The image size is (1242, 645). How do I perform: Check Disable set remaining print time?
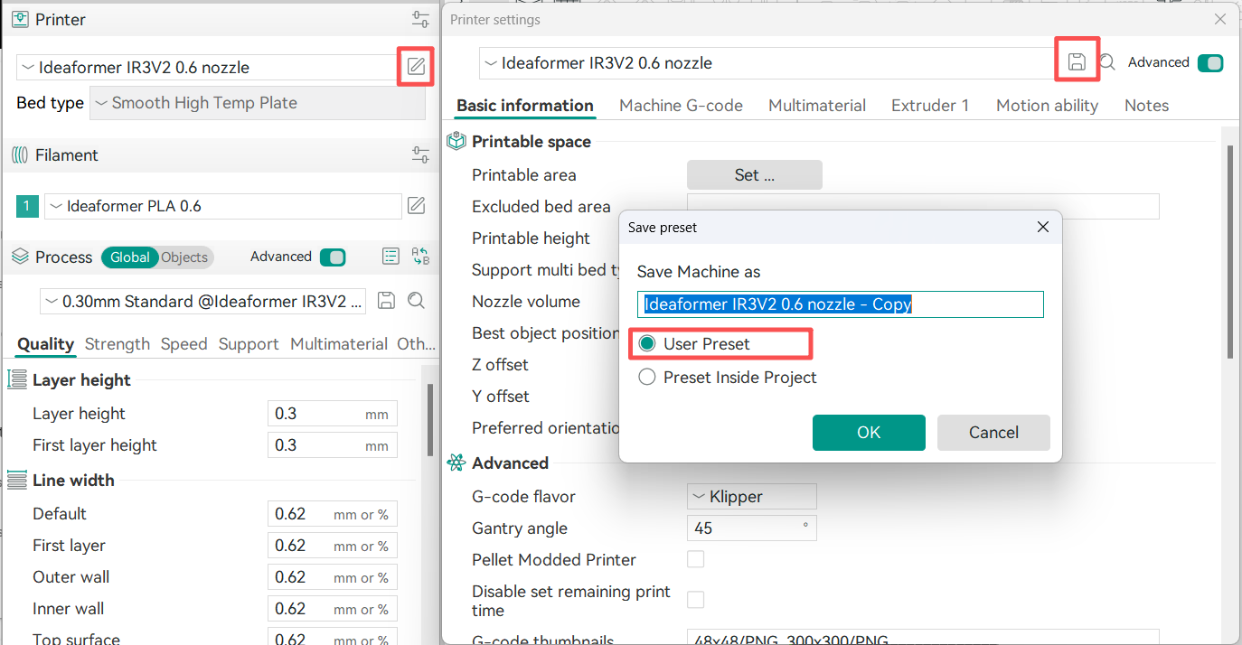(696, 600)
